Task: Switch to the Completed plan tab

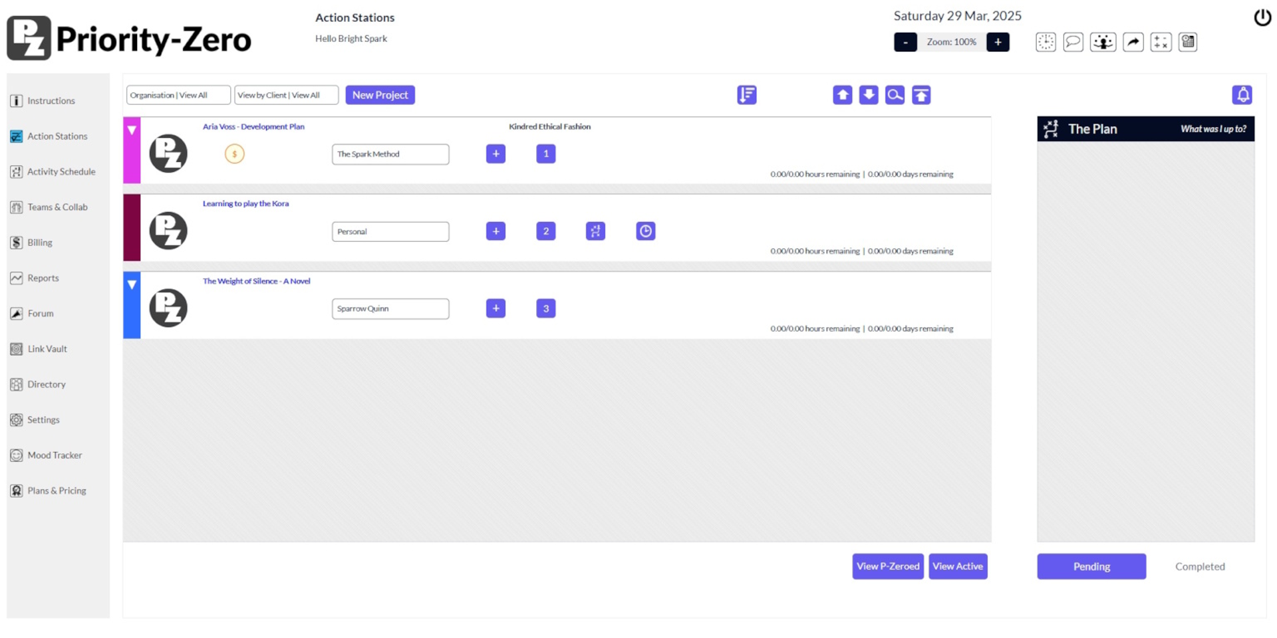Action: (1199, 566)
